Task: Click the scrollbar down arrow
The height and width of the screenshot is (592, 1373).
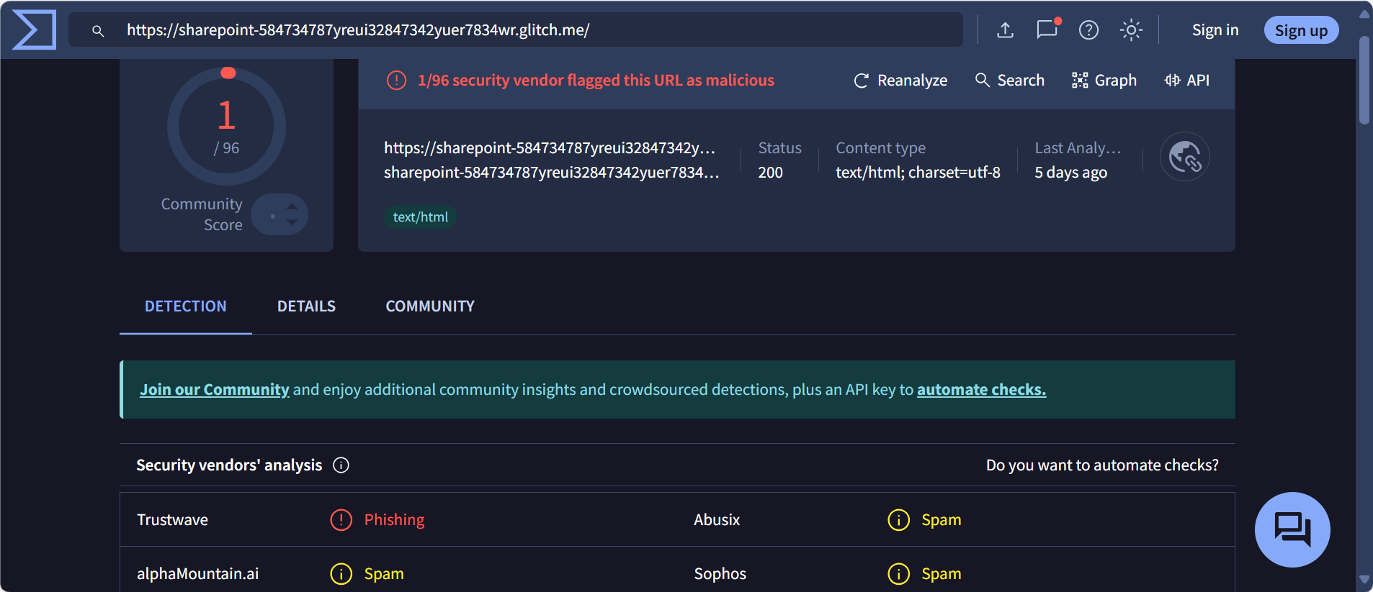Action: 1364,579
